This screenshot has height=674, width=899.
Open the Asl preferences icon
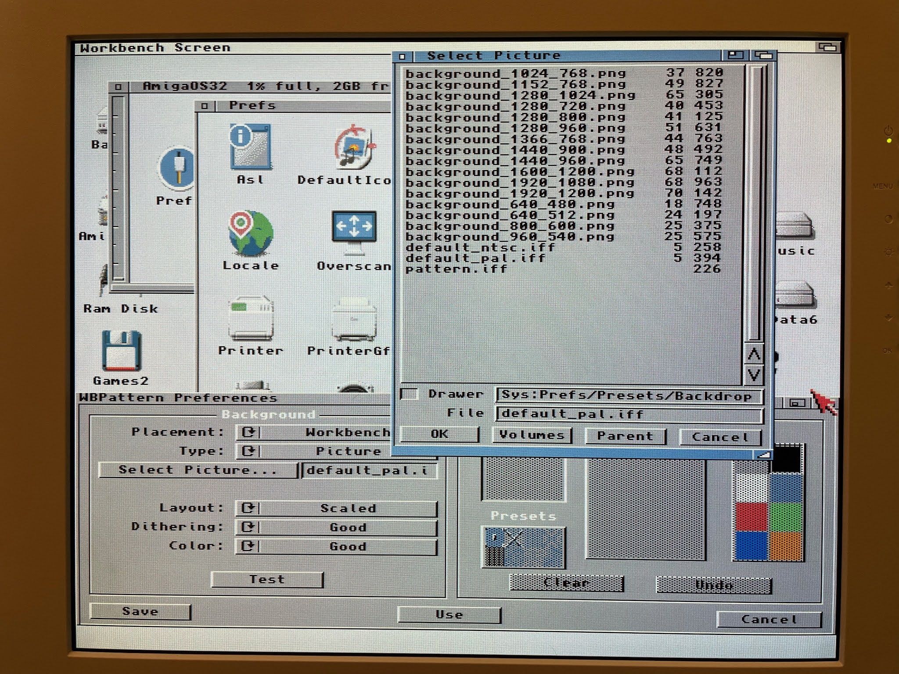250,147
